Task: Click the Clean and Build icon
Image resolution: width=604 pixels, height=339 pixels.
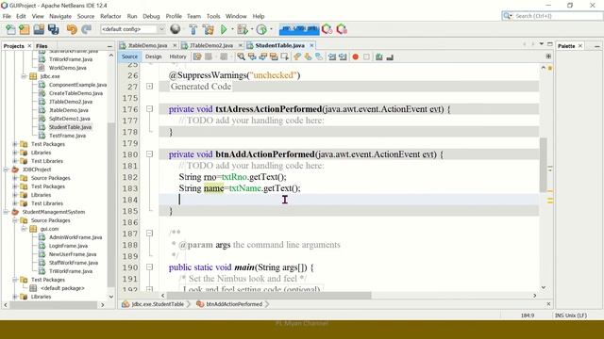Action: click(209, 29)
